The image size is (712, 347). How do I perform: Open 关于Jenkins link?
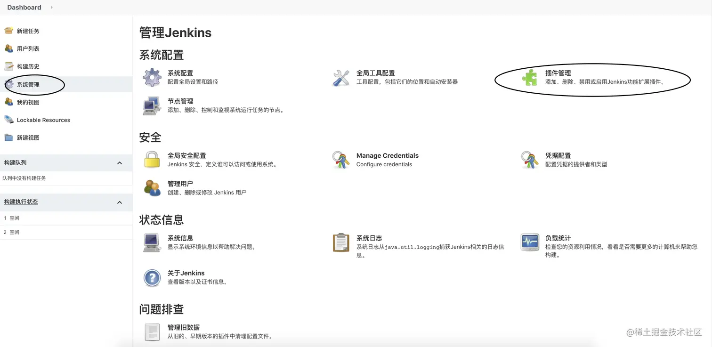186,273
